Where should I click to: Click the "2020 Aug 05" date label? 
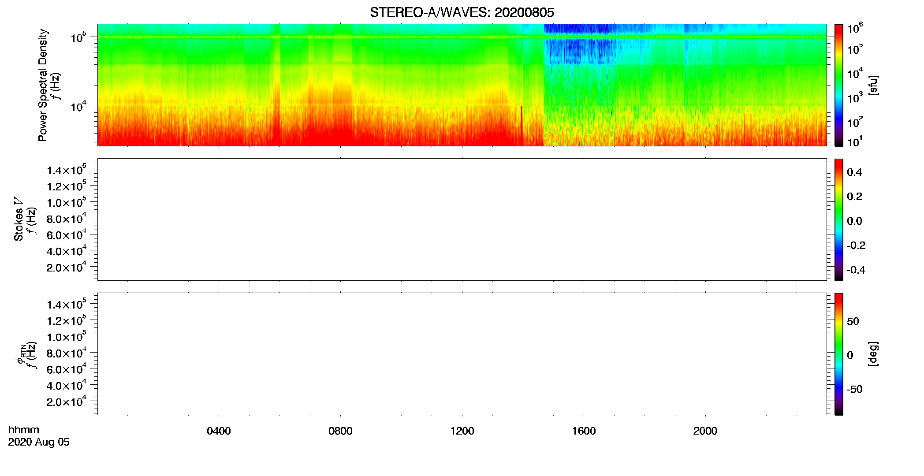pyautogui.click(x=39, y=442)
